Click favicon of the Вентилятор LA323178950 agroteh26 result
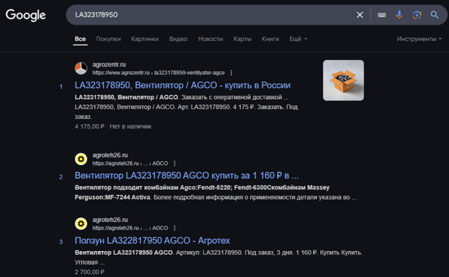Image resolution: width=449 pixels, height=277 pixels. click(81, 159)
